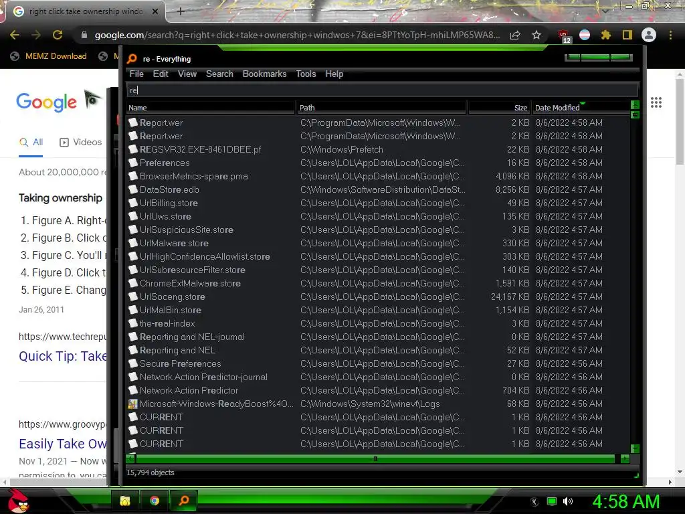Click the Everything search input field
Image resolution: width=685 pixels, height=514 pixels.
(x=382, y=90)
